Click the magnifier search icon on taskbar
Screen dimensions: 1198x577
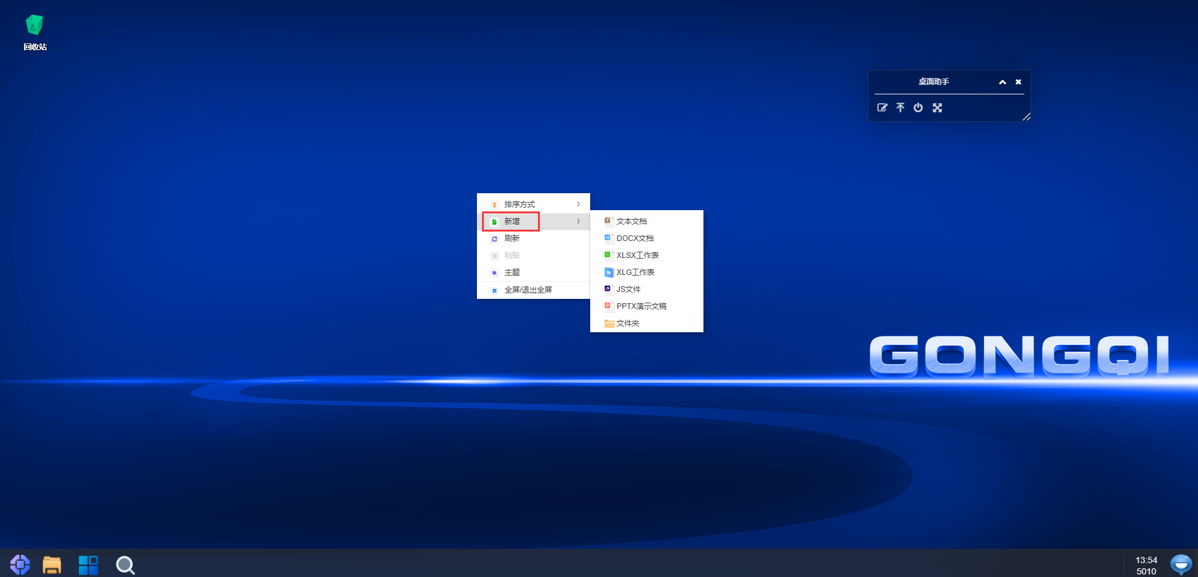(125, 565)
